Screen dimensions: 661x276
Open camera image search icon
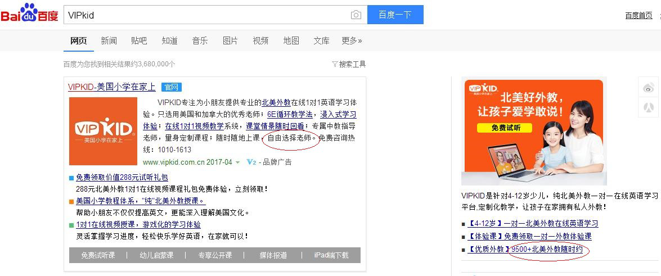356,15
